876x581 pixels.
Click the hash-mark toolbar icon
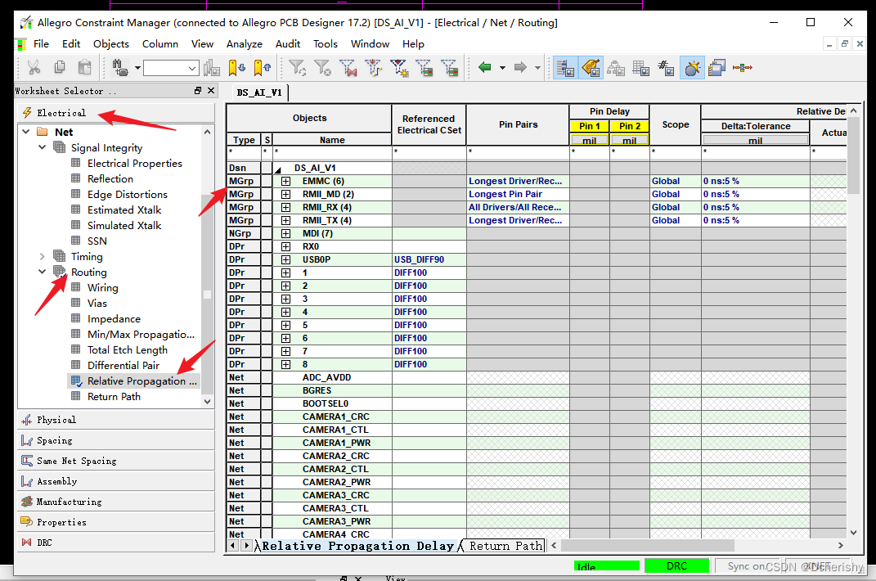tap(666, 68)
